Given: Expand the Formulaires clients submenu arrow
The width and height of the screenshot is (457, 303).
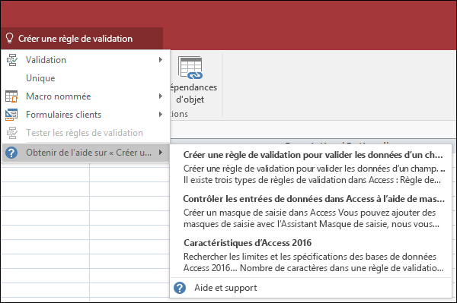Looking at the screenshot, I should pos(160,115).
